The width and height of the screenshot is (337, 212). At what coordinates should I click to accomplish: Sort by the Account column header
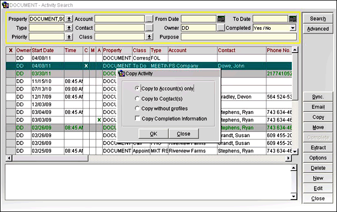192,50
